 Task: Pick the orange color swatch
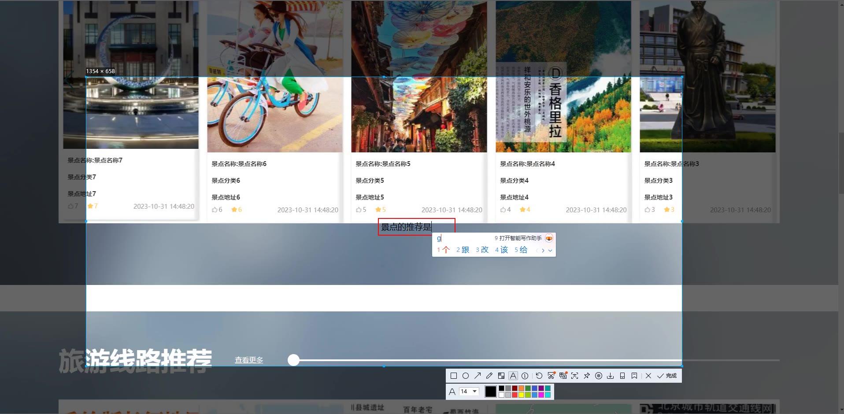click(521, 388)
